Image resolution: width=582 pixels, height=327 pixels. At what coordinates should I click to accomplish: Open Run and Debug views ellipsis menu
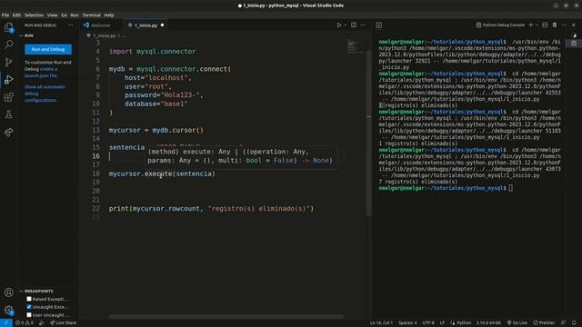pos(70,25)
